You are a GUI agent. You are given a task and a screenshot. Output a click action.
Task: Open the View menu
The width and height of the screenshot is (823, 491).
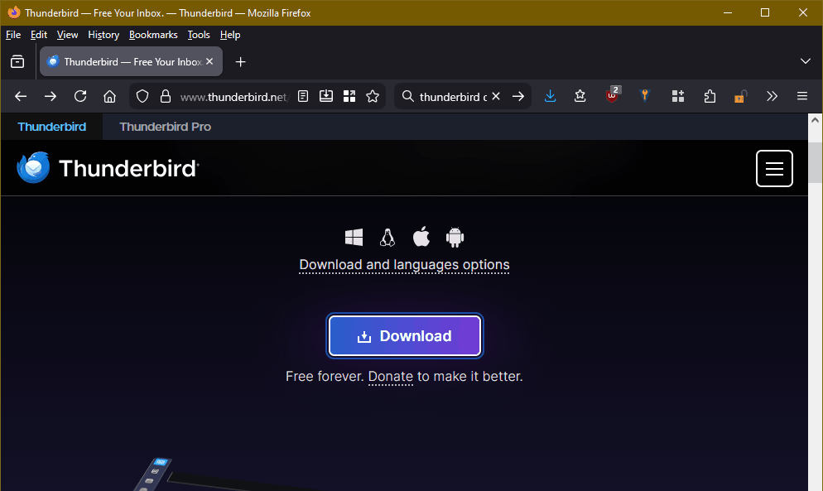click(x=67, y=35)
